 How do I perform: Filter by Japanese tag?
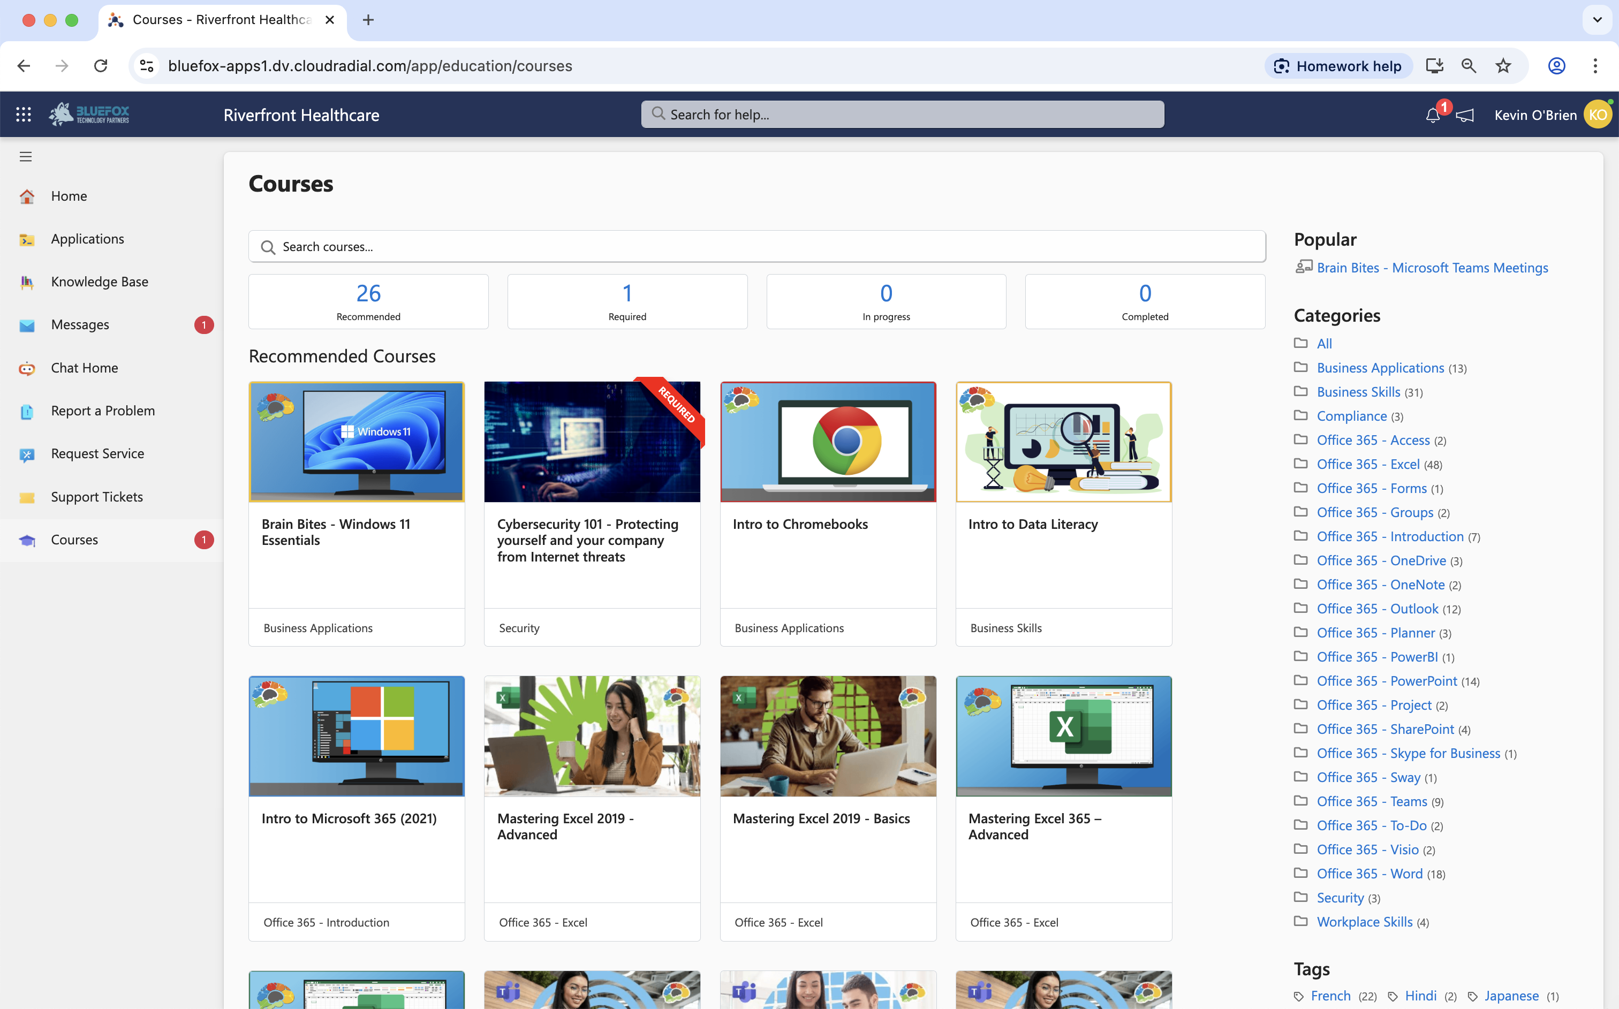(x=1511, y=996)
